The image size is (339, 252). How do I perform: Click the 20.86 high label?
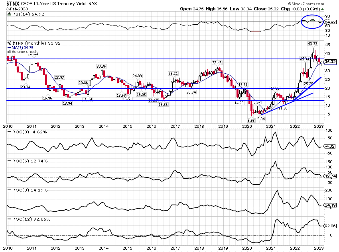click(83, 83)
